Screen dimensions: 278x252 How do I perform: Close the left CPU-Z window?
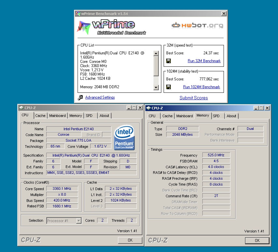[140, 108]
